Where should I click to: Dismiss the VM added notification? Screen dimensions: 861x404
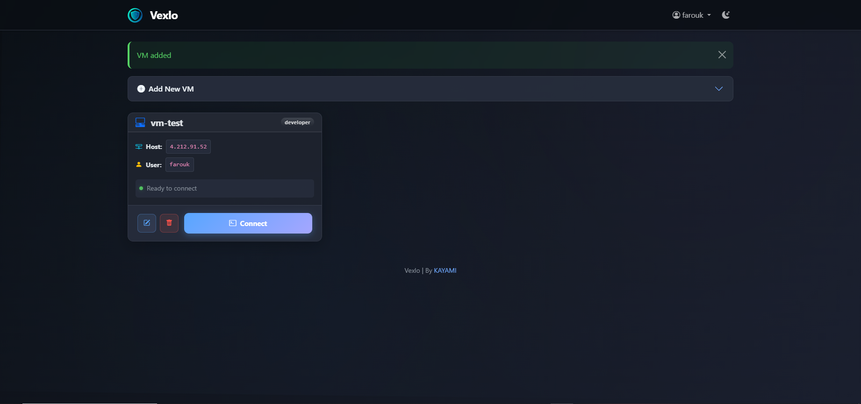click(x=722, y=55)
